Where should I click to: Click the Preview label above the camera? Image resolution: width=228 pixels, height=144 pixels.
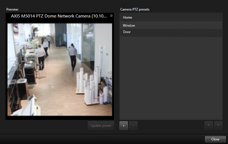12,9
